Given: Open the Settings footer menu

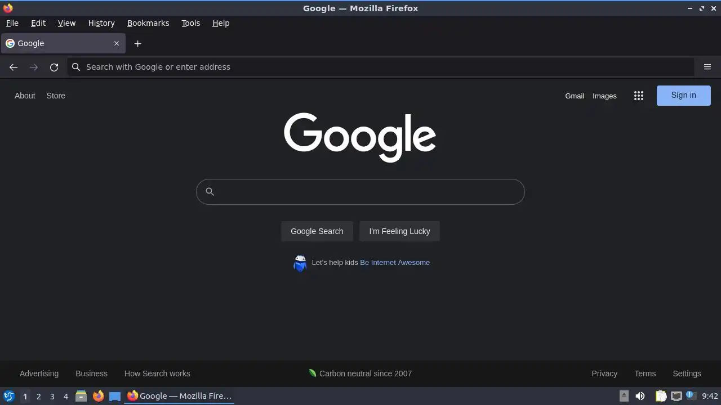Looking at the screenshot, I should [x=687, y=373].
